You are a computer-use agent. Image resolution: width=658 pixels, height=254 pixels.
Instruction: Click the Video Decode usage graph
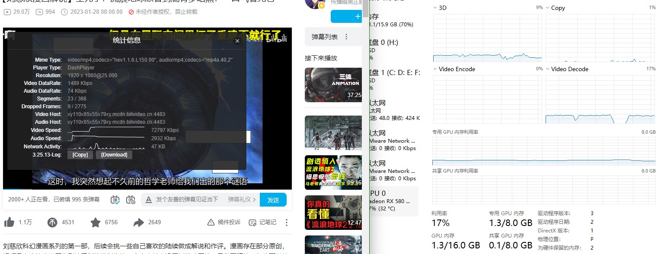point(601,99)
